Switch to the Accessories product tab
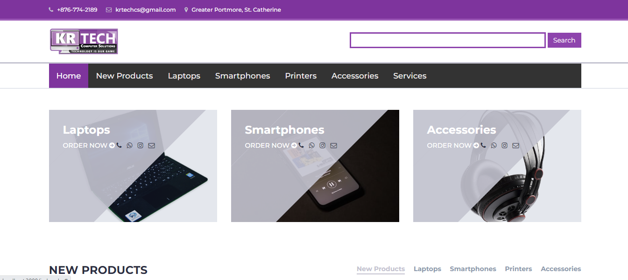Viewport: 628px width, 280px height. coord(561,269)
